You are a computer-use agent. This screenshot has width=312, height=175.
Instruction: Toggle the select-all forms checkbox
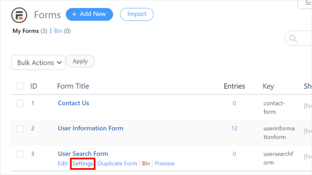[x=20, y=86]
